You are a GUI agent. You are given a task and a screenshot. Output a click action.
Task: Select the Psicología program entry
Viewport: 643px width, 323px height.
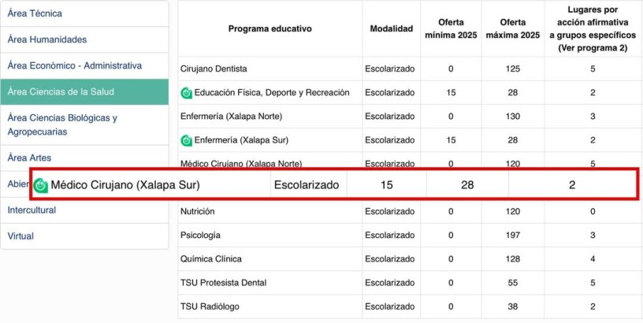(x=200, y=235)
